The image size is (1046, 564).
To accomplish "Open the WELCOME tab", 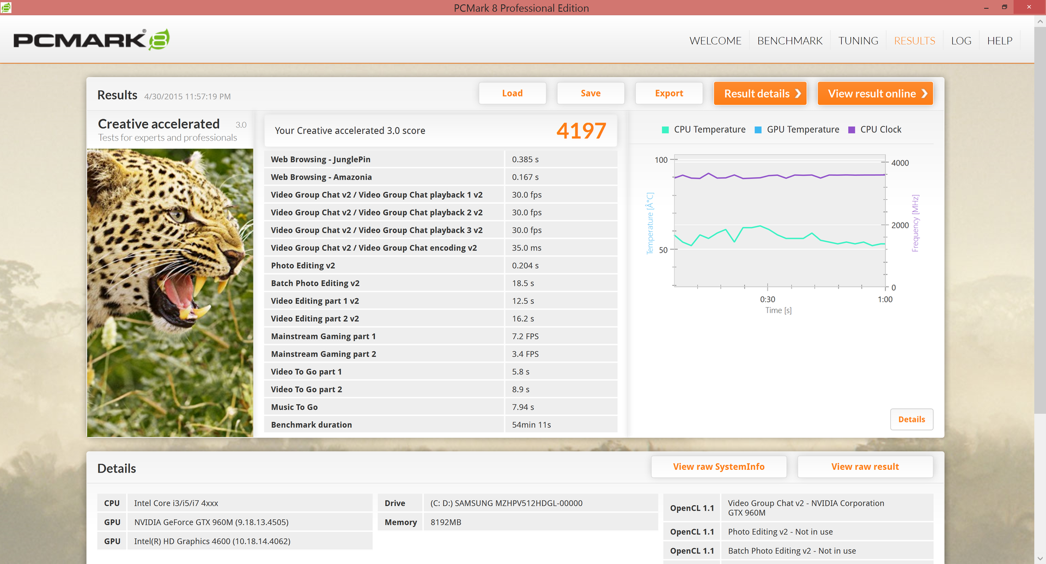I will click(715, 41).
